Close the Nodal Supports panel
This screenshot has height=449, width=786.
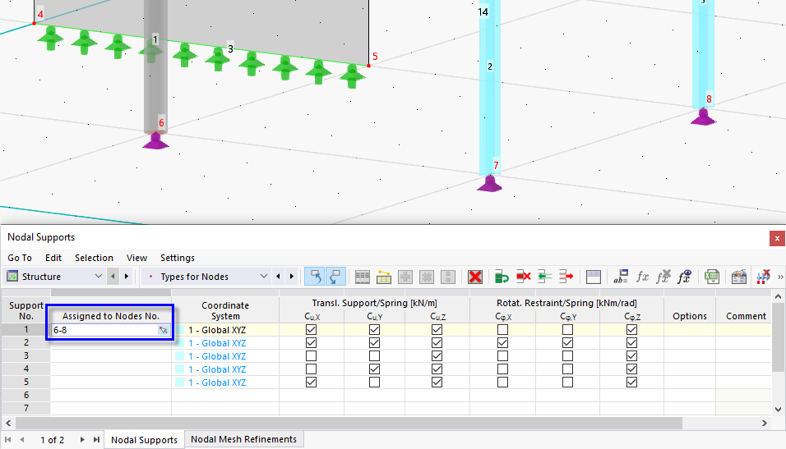(x=777, y=238)
